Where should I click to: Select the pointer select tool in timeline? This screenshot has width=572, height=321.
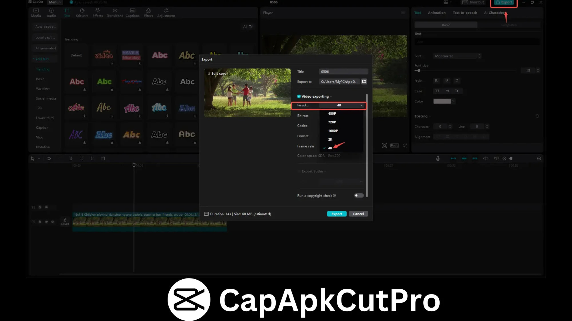33,158
